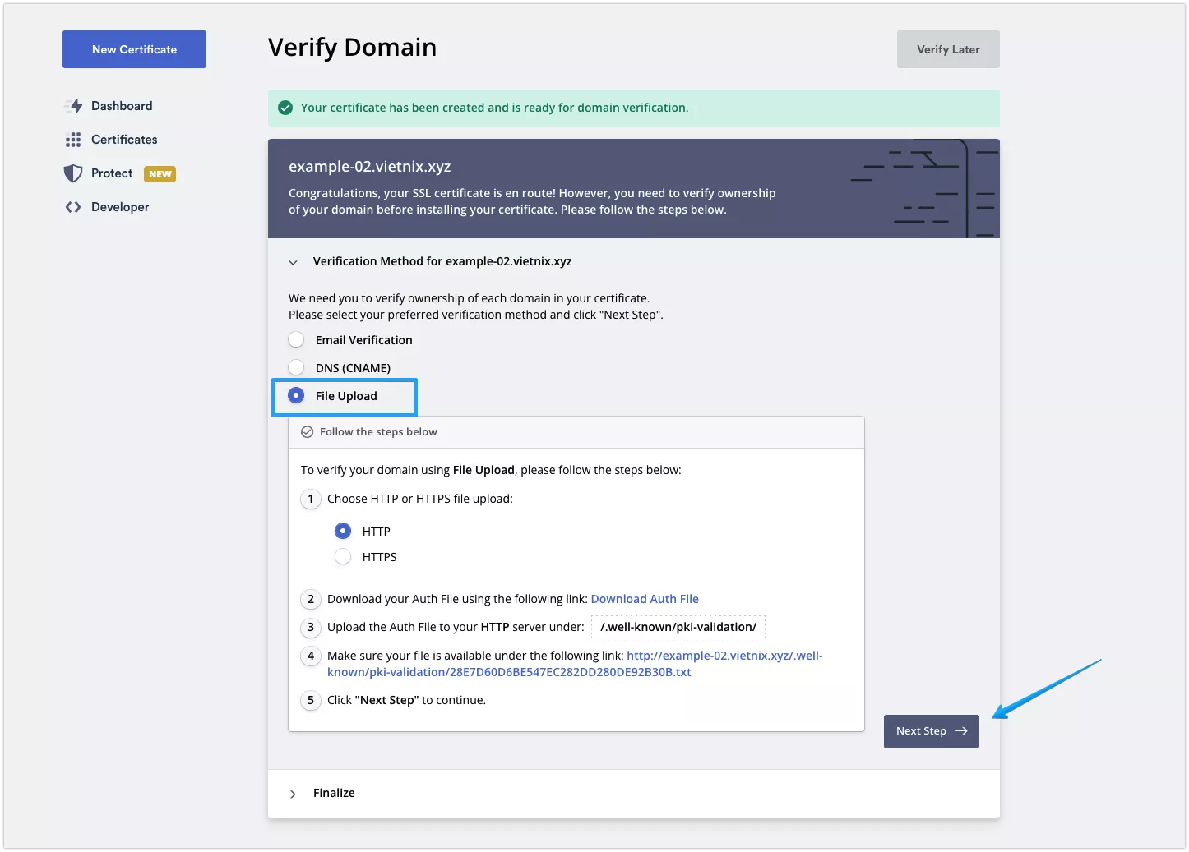The width and height of the screenshot is (1189, 852).
Task: Switch file upload protocol to HTTPS
Action: 343,556
